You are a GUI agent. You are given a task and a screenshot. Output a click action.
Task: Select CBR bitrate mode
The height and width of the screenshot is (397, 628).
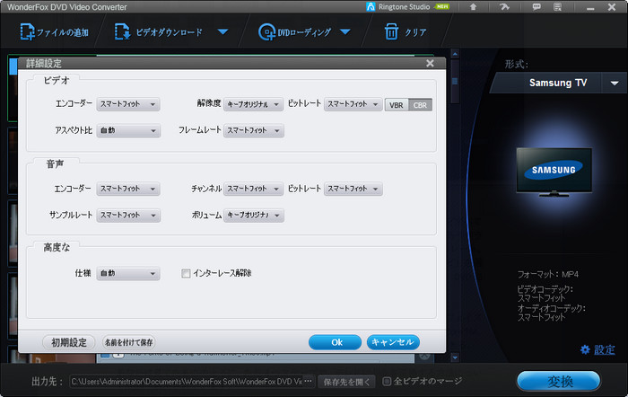pos(420,105)
